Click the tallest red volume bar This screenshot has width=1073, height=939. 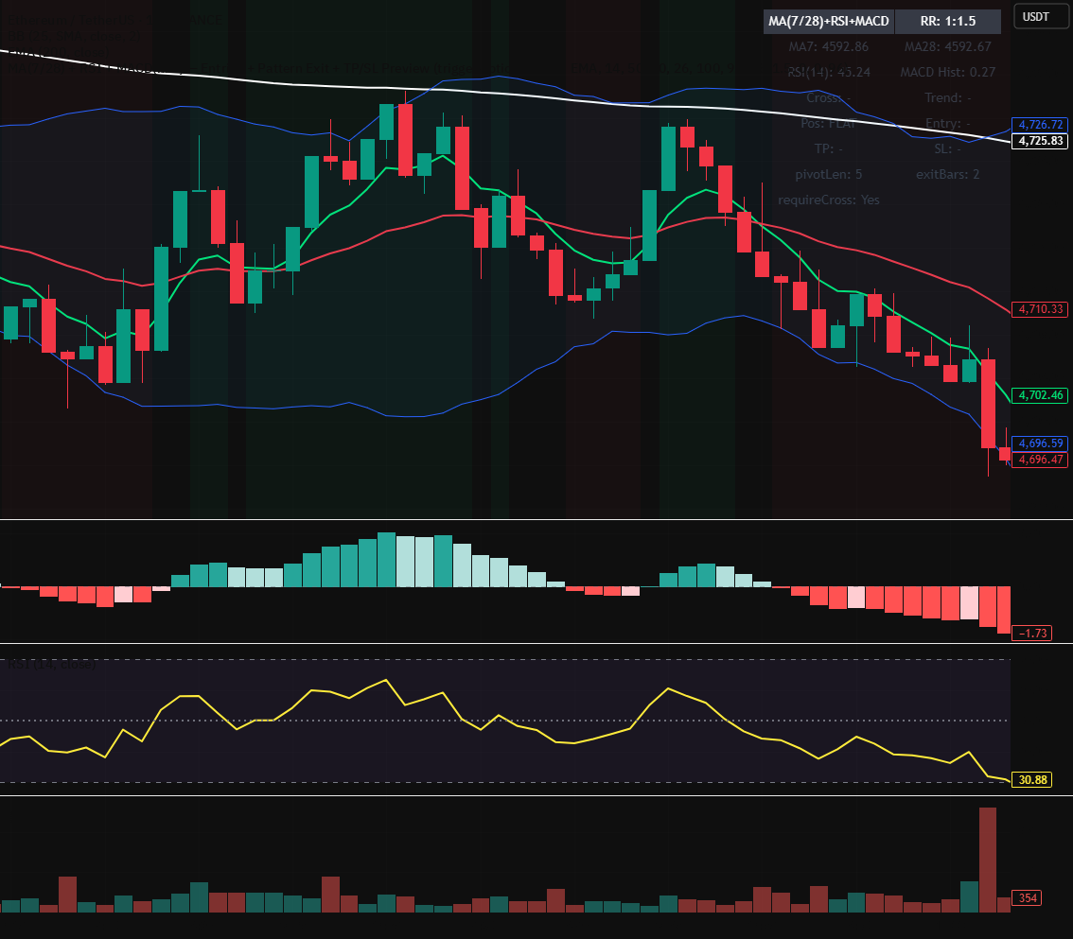pos(988,860)
